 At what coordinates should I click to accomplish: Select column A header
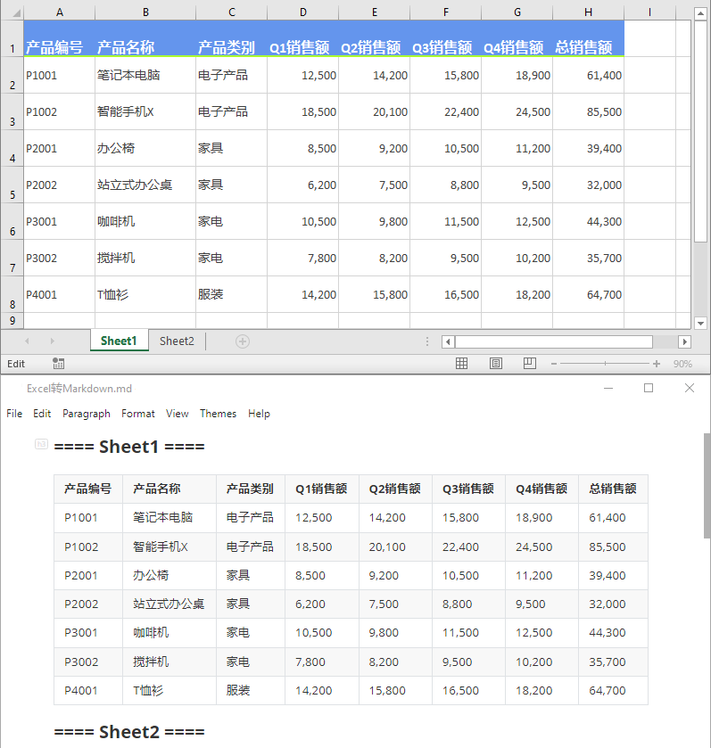click(x=60, y=12)
